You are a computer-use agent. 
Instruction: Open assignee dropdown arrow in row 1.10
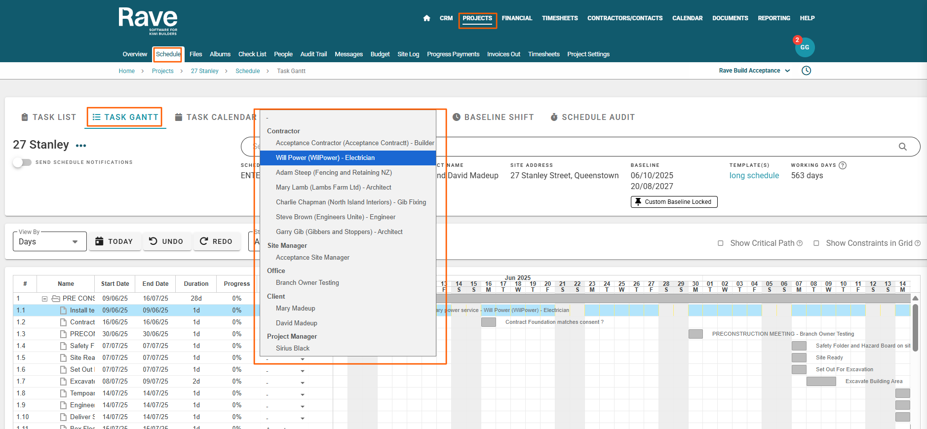302,418
